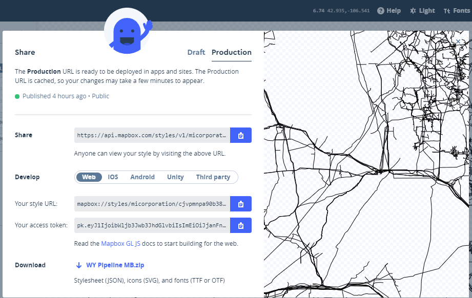Choose the Android develop option
The height and width of the screenshot is (298, 472).
[x=142, y=177]
